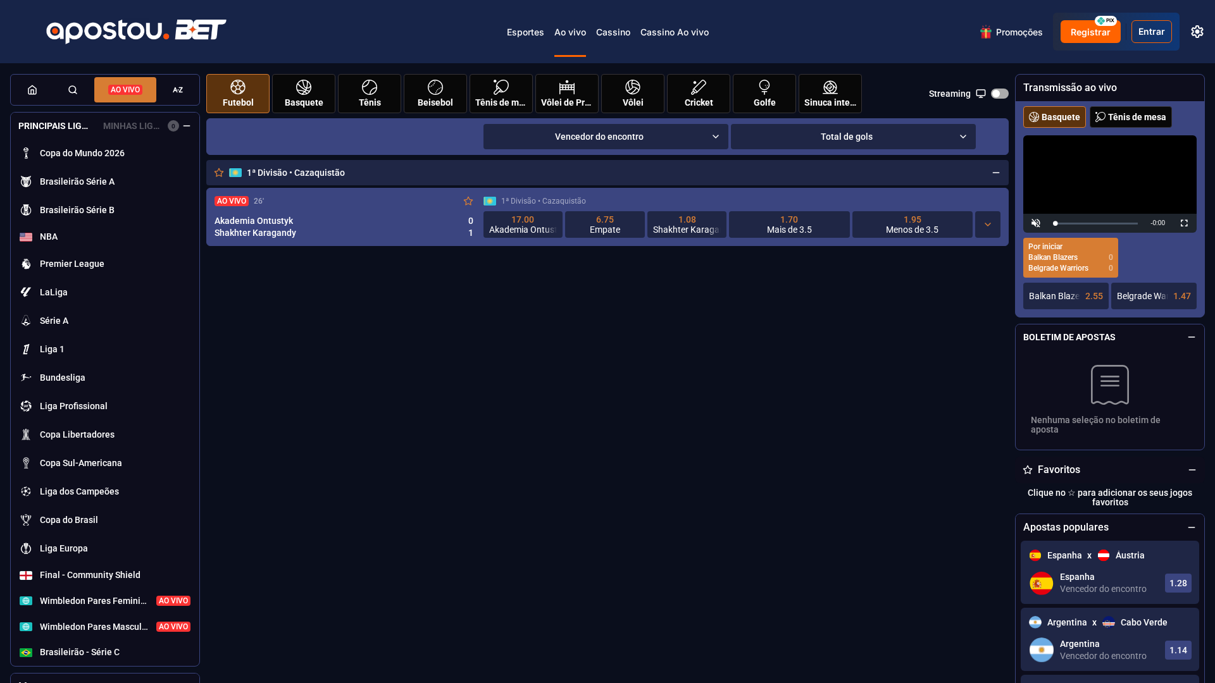The height and width of the screenshot is (683, 1215).
Task: Mute the live stream video player
Action: click(x=1036, y=223)
